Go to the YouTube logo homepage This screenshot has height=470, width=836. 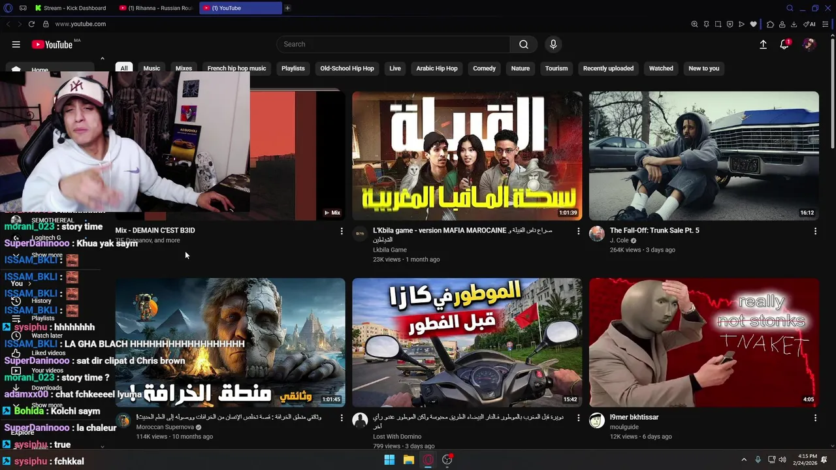52,44
